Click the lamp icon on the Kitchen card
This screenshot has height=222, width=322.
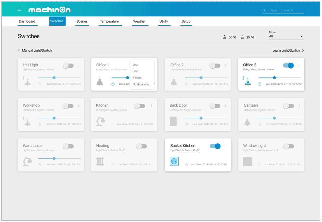101,121
